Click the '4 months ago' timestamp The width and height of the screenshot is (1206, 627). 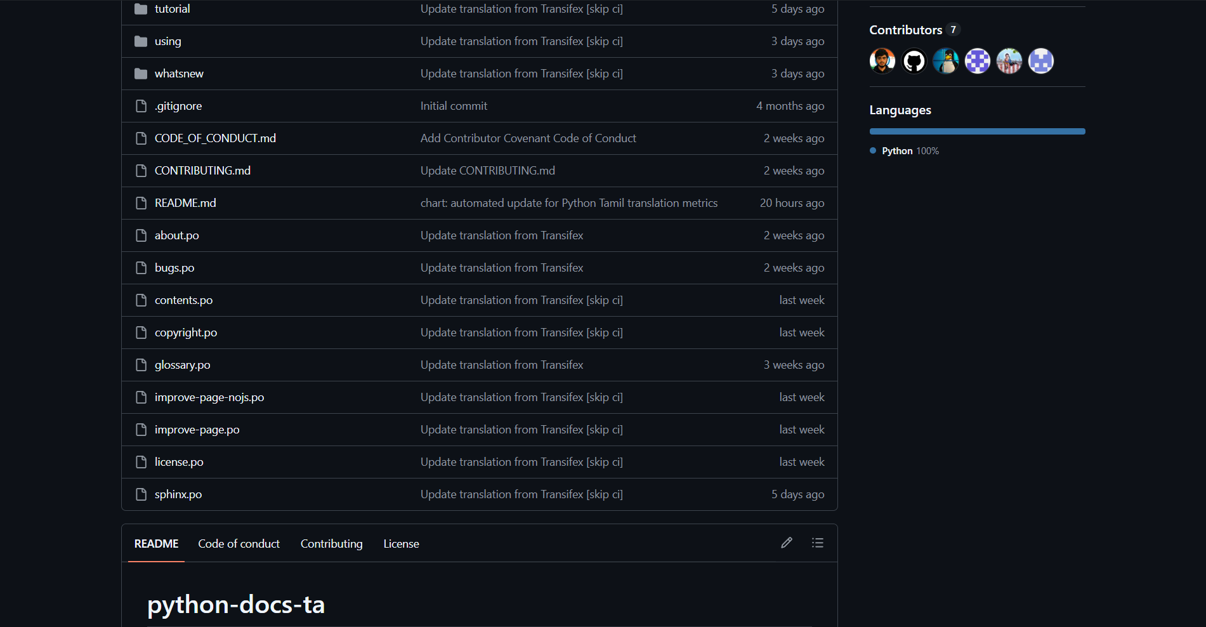point(790,106)
